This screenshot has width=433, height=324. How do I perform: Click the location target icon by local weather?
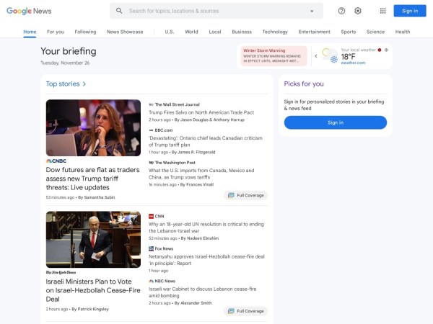tap(387, 50)
